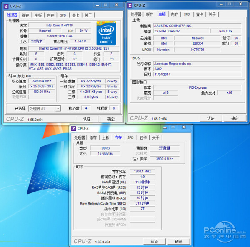The height and width of the screenshot is (247, 250).
Task: Select 显卡 tab in mainboard window
Action: click(x=200, y=15)
